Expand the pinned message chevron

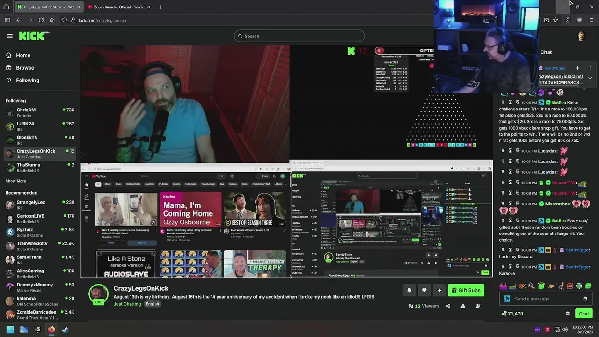click(x=590, y=78)
